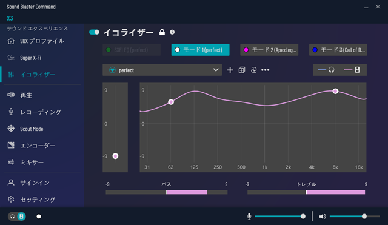Click the preamp slider knob at -9
The width and height of the screenshot is (388, 225).
pos(115,156)
